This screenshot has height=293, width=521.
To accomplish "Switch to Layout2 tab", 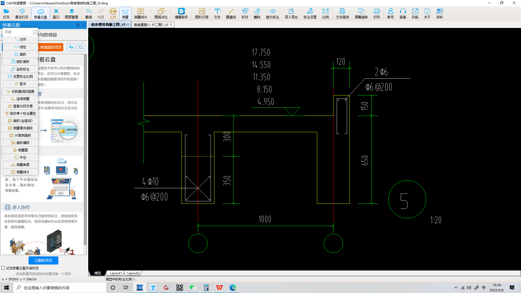I will [x=133, y=273].
